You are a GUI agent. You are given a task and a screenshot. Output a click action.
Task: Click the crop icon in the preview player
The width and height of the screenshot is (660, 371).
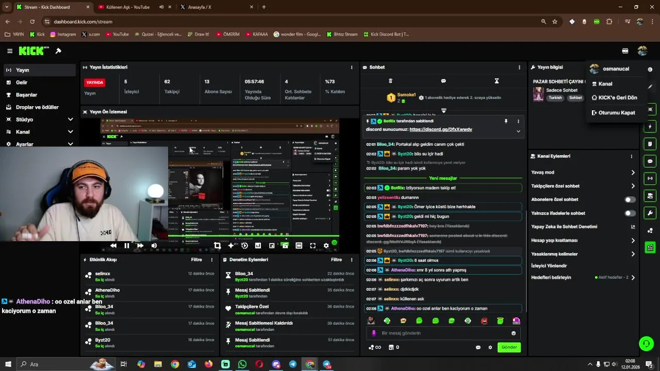click(217, 246)
